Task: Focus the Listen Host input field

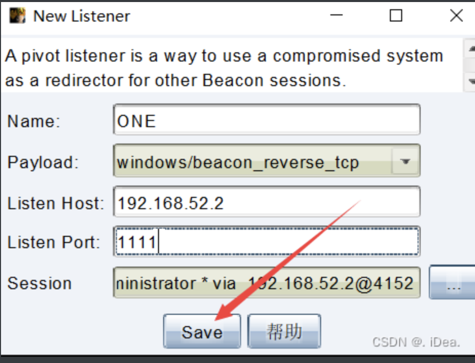Action: (x=267, y=201)
